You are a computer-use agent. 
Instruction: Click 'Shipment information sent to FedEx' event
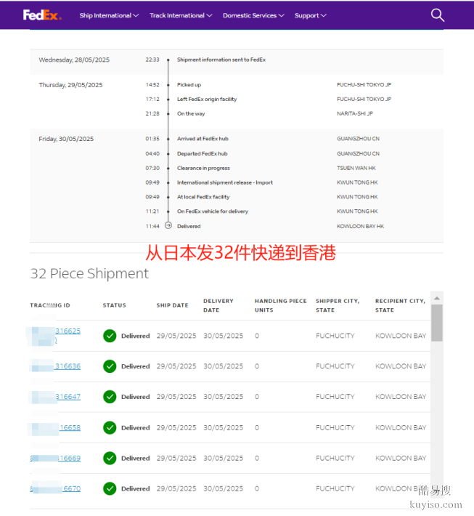click(221, 60)
